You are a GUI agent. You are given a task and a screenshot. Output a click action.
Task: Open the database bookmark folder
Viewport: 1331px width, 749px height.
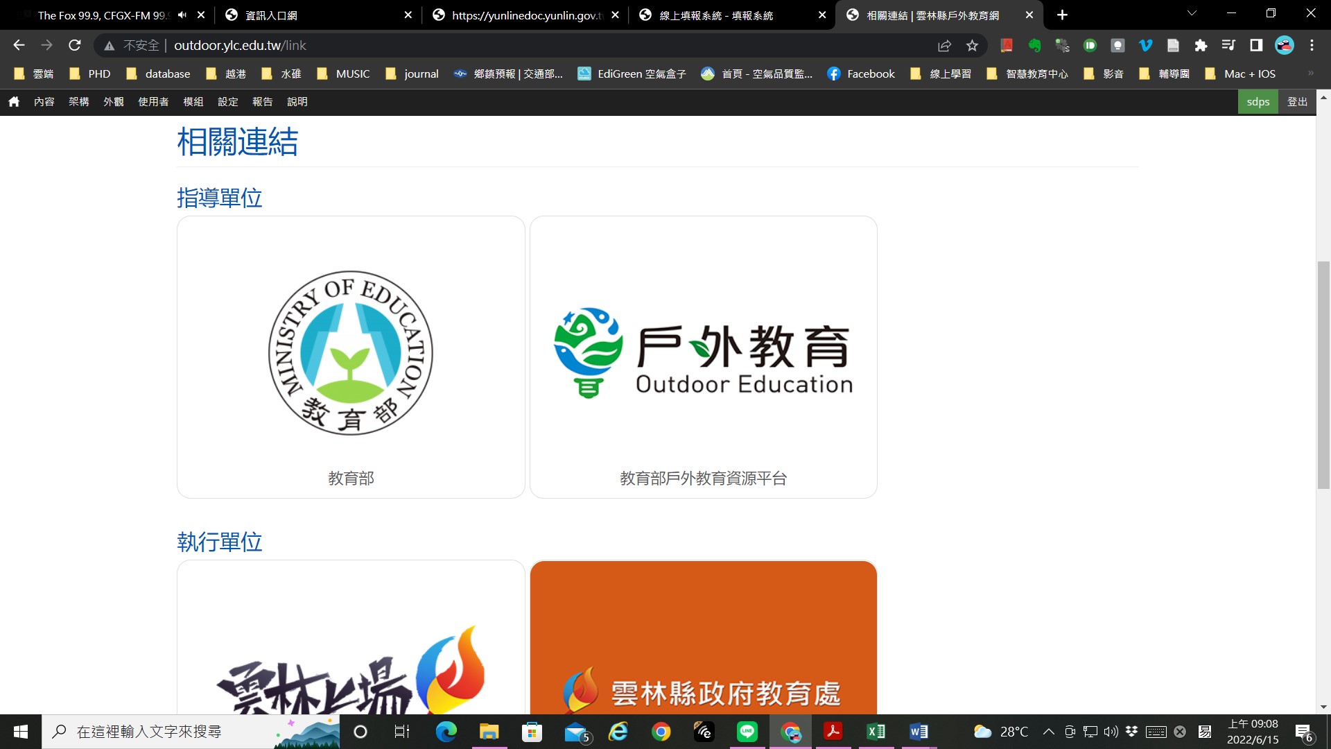pyautogui.click(x=157, y=74)
